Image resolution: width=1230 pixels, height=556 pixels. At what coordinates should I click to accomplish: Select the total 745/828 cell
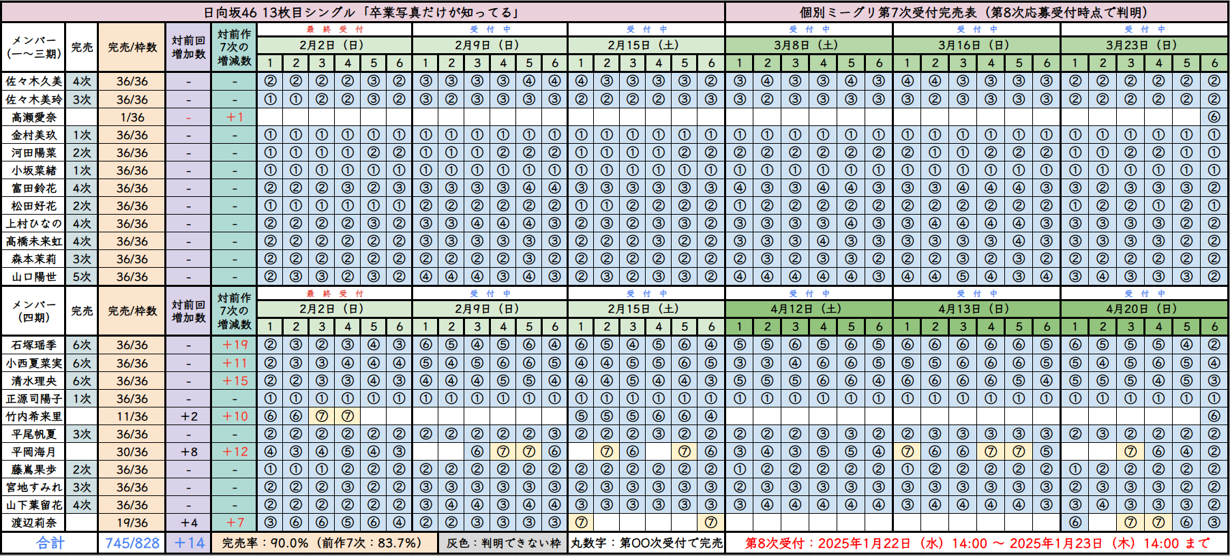pos(132,543)
